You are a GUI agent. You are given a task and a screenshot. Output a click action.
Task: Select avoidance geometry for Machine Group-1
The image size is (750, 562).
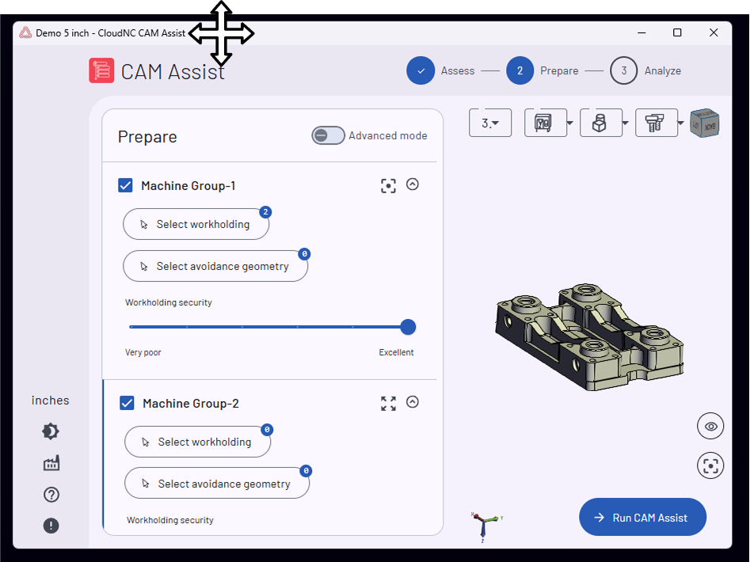point(215,266)
